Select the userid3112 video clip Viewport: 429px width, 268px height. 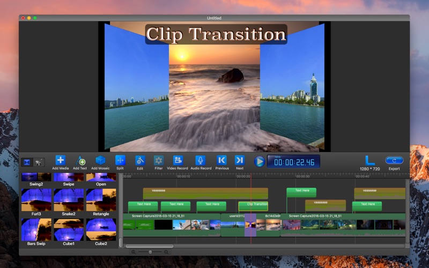click(x=233, y=225)
